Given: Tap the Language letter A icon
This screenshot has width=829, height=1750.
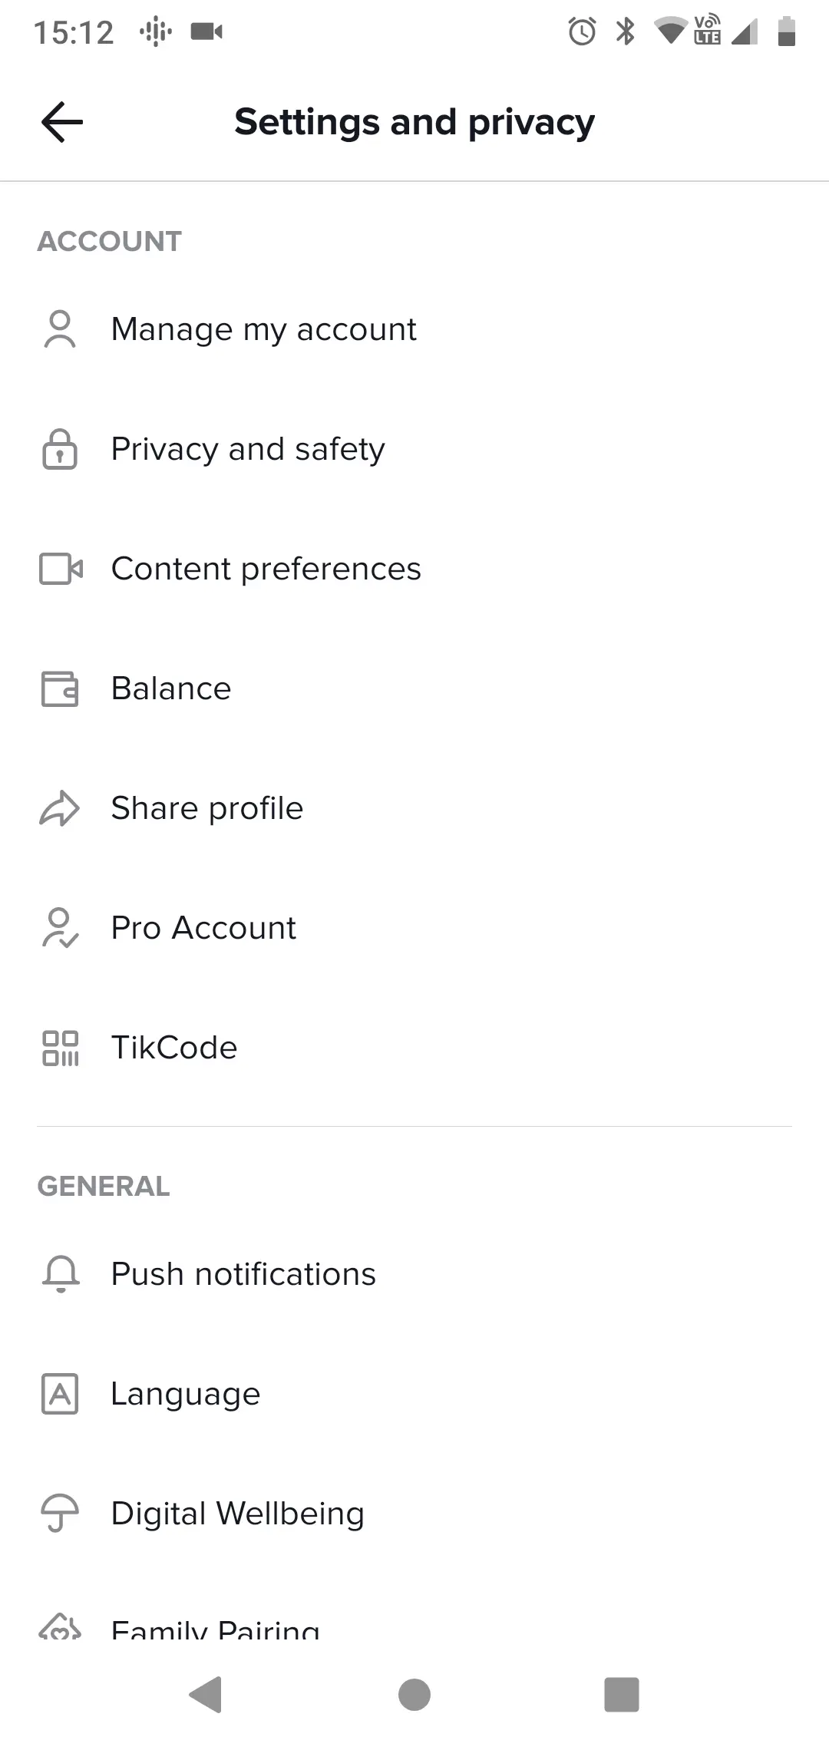Looking at the screenshot, I should pos(60,1394).
